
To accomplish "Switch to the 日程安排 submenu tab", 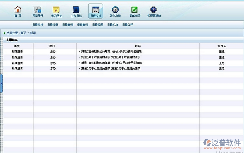I will point(38,25).
